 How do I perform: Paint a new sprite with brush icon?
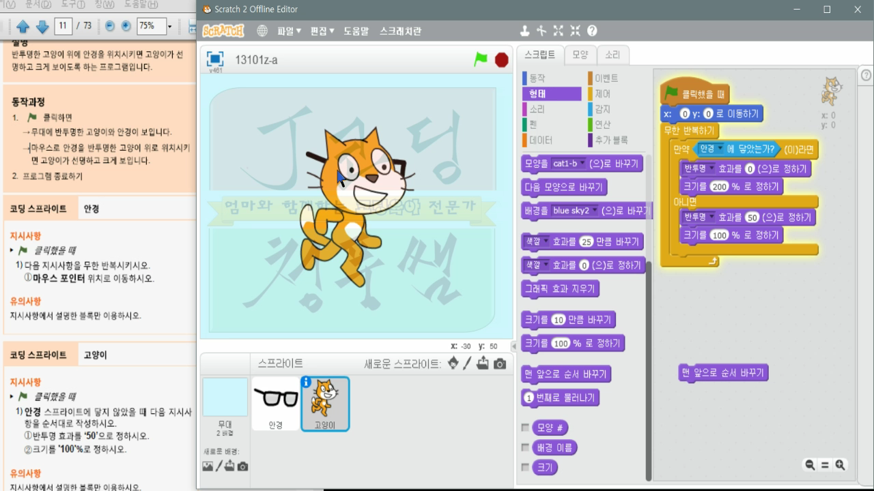click(x=468, y=363)
